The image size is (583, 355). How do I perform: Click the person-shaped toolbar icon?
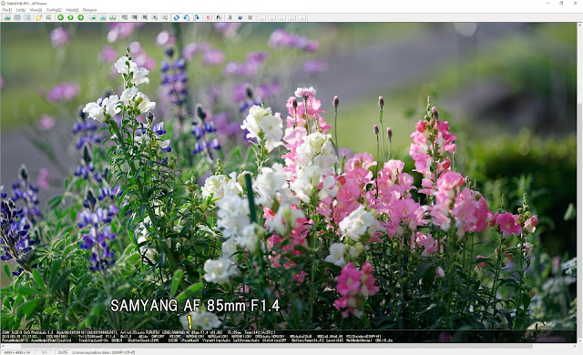[x=230, y=17]
